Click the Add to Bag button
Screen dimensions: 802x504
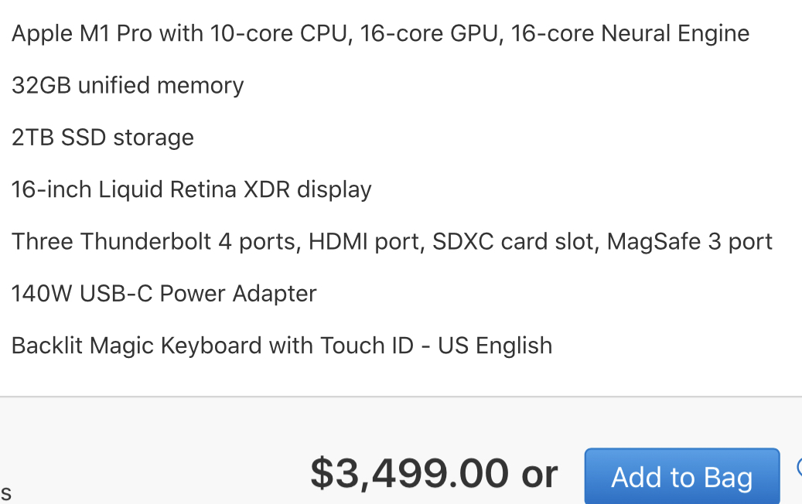click(x=681, y=476)
